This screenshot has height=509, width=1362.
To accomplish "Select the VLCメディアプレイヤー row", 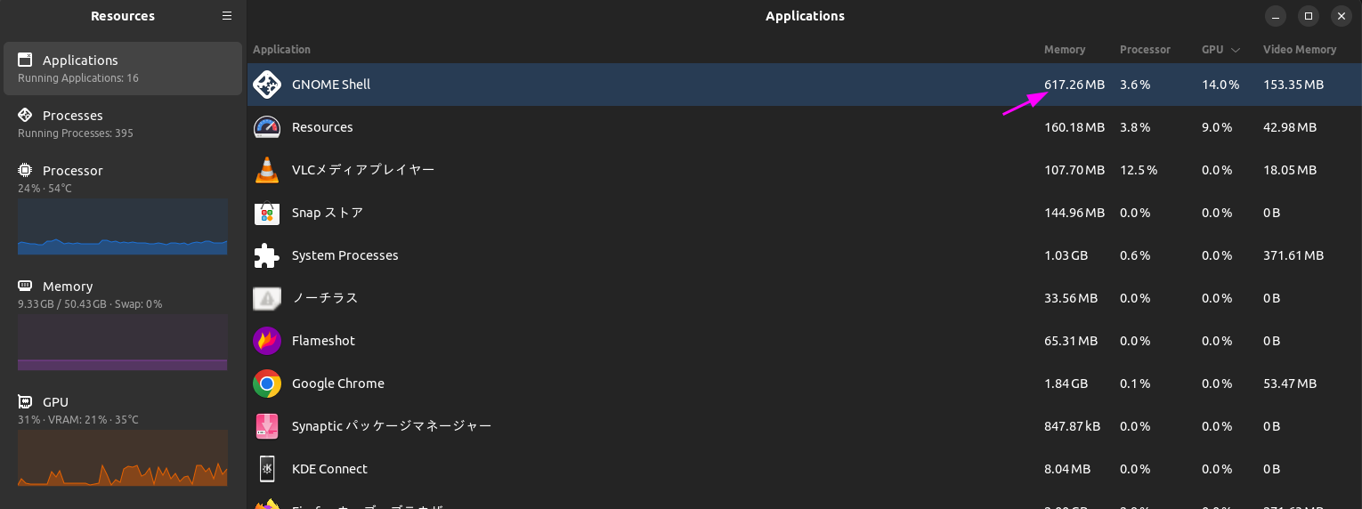I will tap(805, 170).
